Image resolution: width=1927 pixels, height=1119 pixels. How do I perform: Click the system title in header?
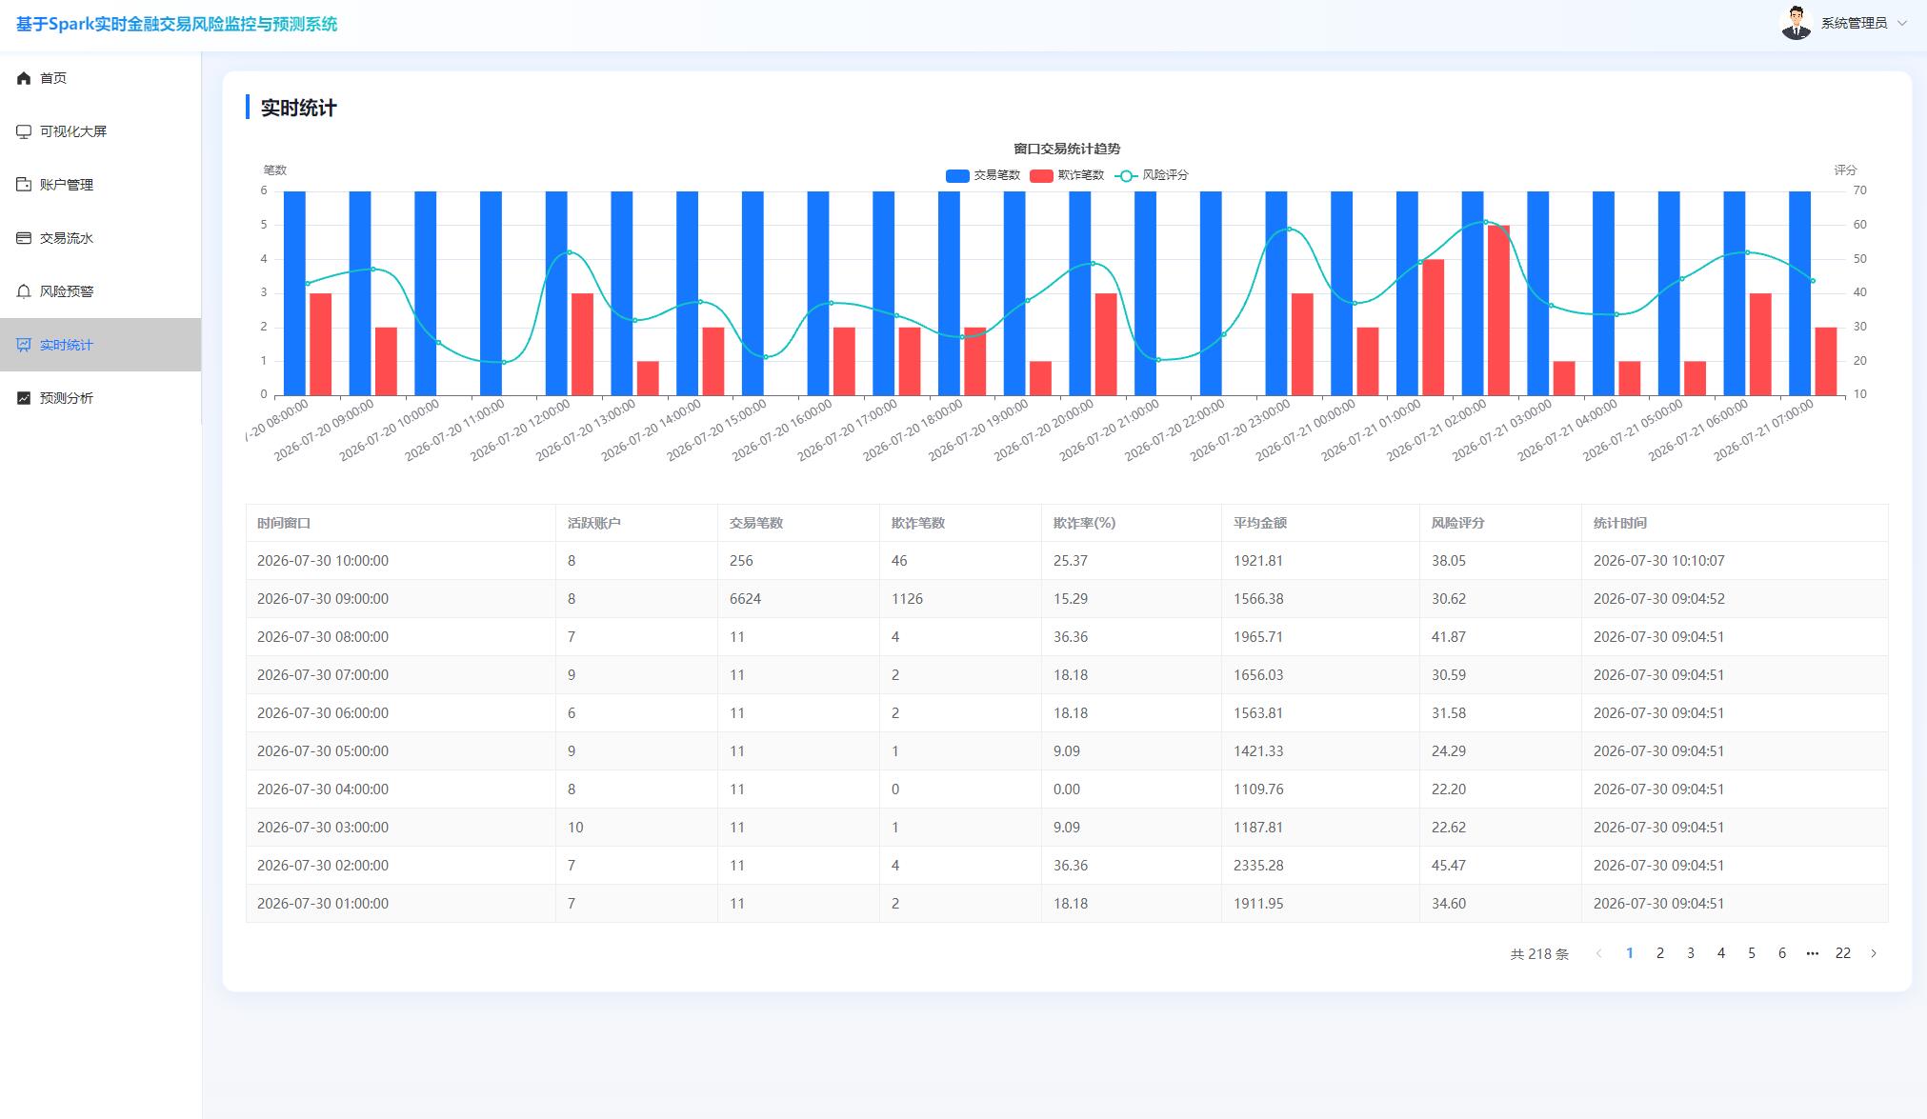[176, 24]
